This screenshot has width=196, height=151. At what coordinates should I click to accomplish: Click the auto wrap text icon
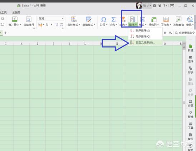tap(29, 19)
